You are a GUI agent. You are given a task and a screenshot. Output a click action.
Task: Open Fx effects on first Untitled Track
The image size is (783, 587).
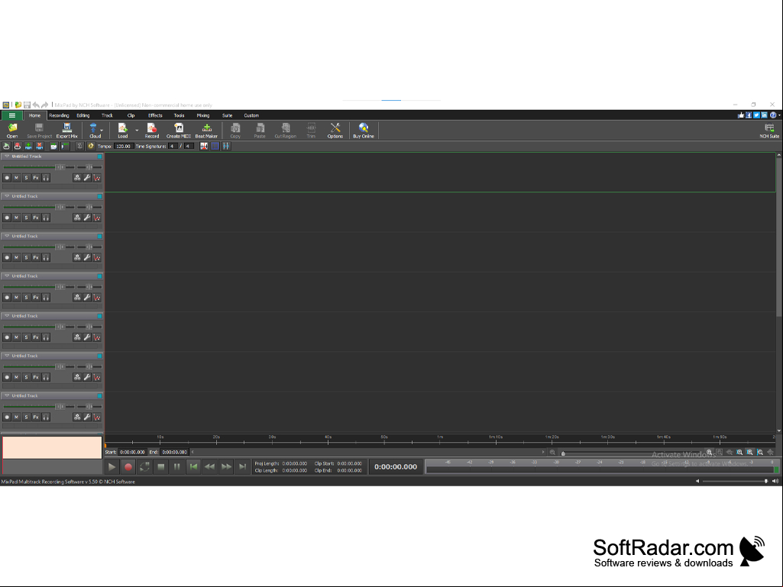pos(36,178)
